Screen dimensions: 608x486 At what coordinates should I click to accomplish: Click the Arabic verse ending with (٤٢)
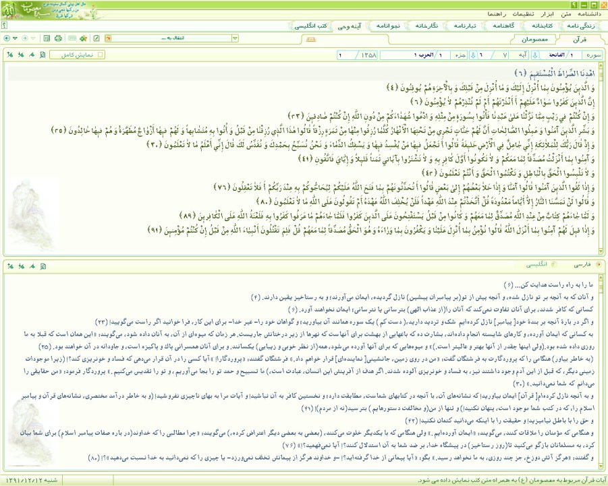[x=508, y=173]
